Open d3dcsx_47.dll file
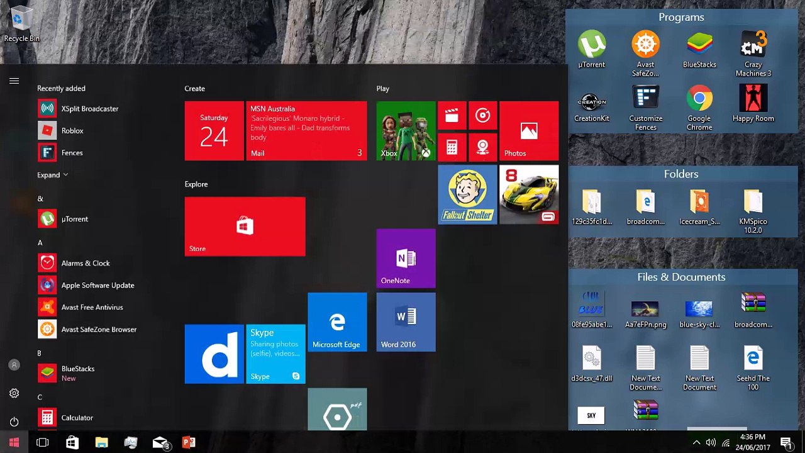The height and width of the screenshot is (453, 805). tap(591, 364)
